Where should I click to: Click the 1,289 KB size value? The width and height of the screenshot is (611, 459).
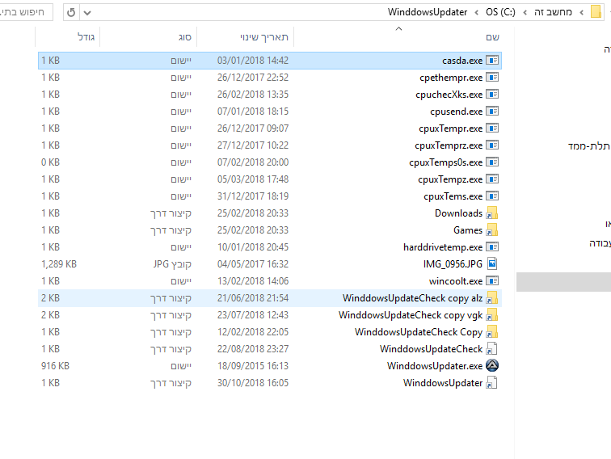coord(59,264)
